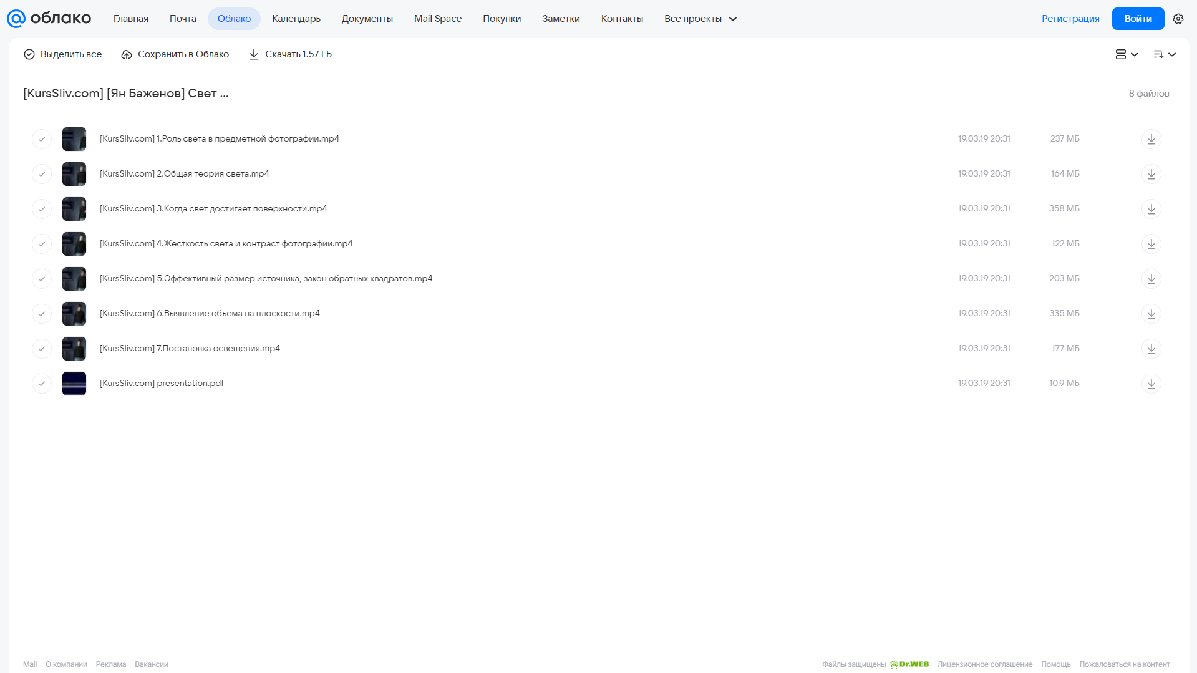This screenshot has height=673, width=1197.
Task: Open the Календарь menu item
Action: 296,19
